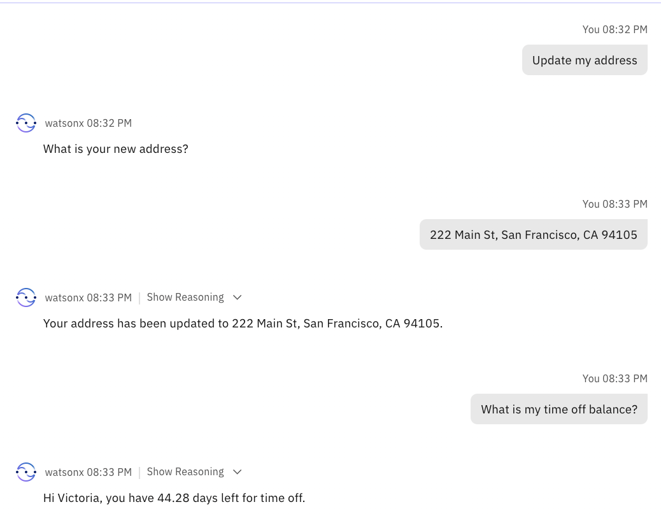Click the 'You 08:32 PM' timestamp
The image size is (661, 530).
click(615, 29)
